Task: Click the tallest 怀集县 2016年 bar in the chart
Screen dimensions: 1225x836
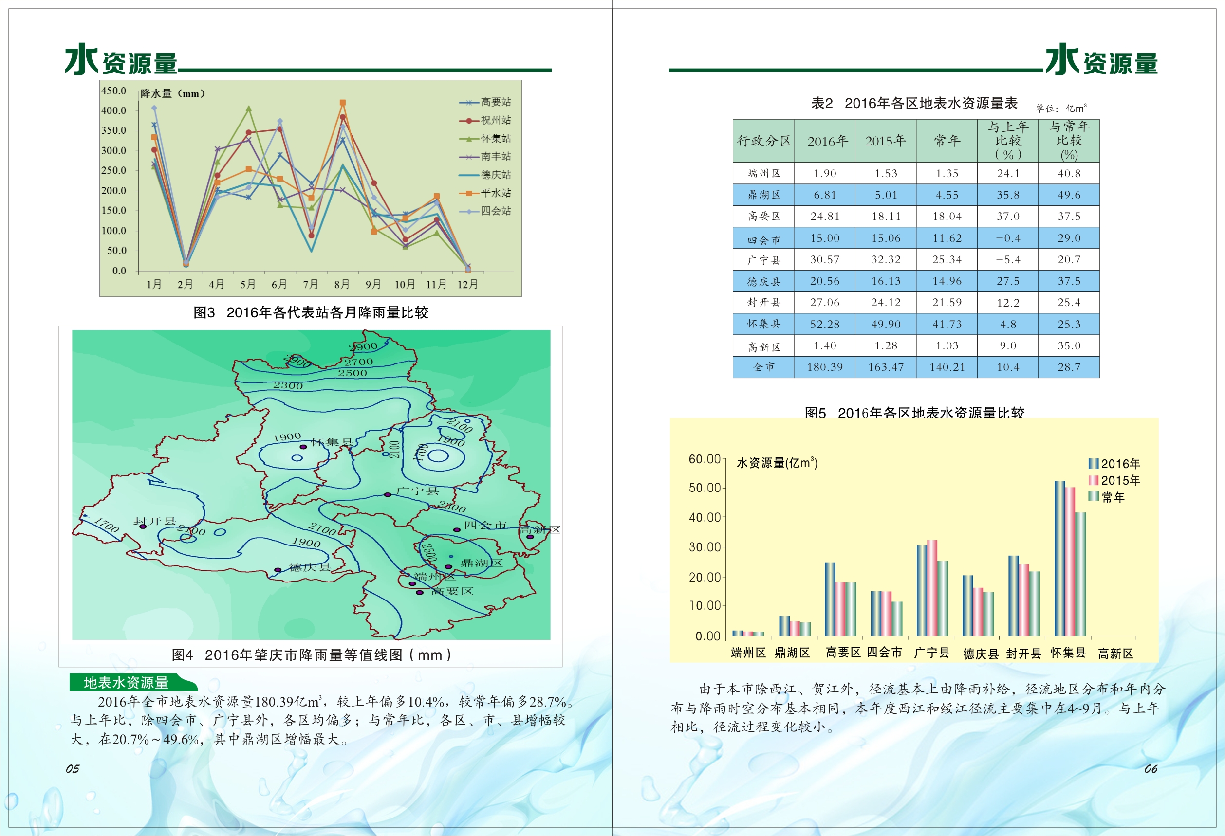Action: coord(1059,558)
